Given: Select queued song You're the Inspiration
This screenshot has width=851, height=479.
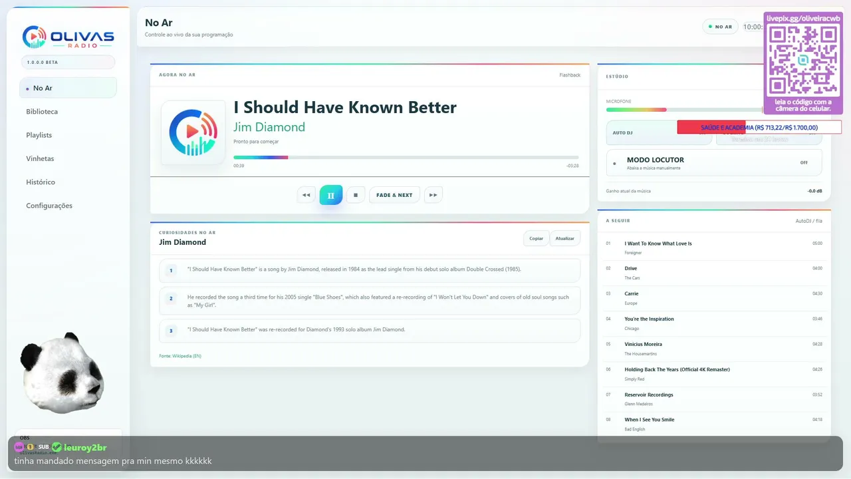Looking at the screenshot, I should click(714, 323).
